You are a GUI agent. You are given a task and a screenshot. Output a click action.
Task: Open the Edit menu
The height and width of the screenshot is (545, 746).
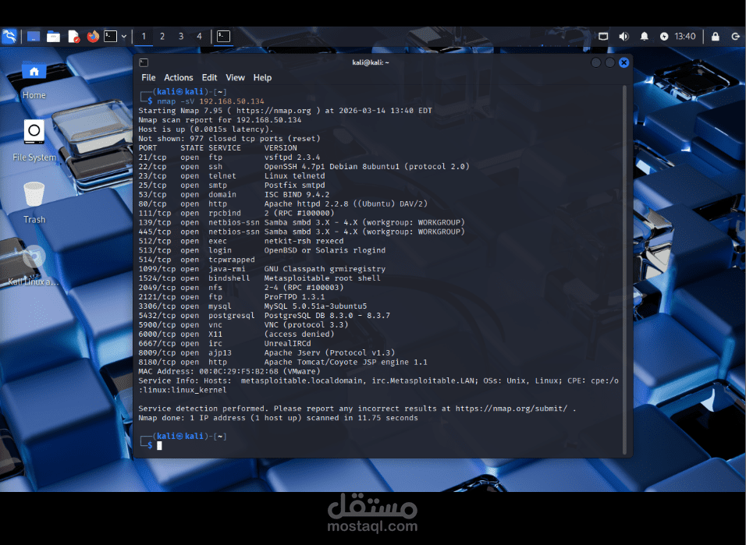pyautogui.click(x=209, y=77)
